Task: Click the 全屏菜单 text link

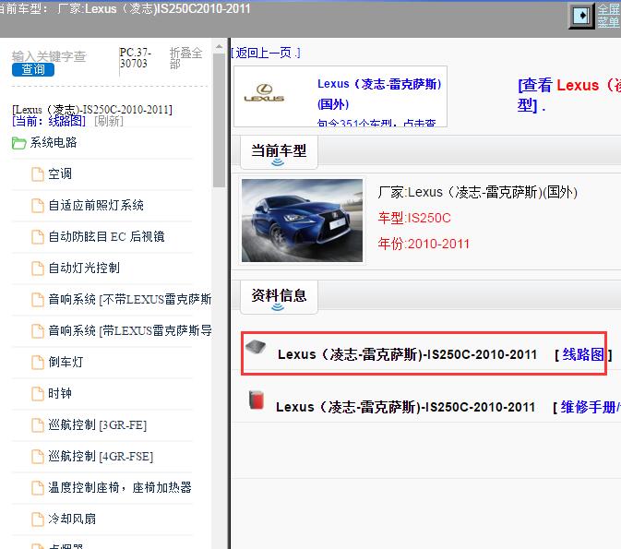Action: 609,16
